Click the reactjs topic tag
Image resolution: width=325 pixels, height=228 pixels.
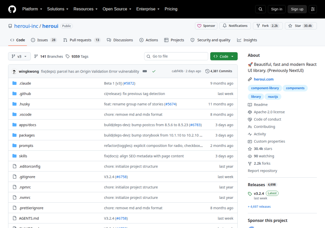pos(273,97)
